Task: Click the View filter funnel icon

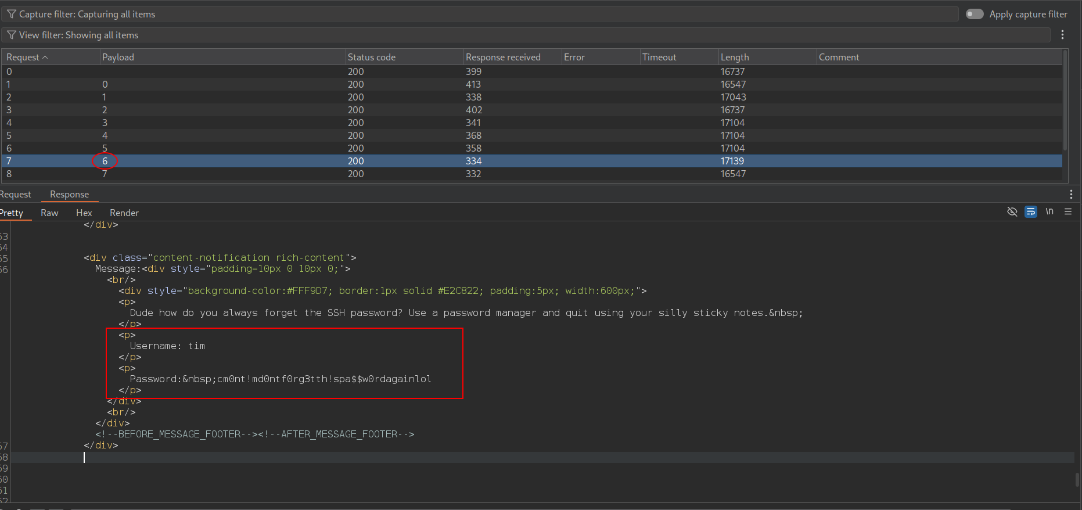Action: tap(11, 35)
